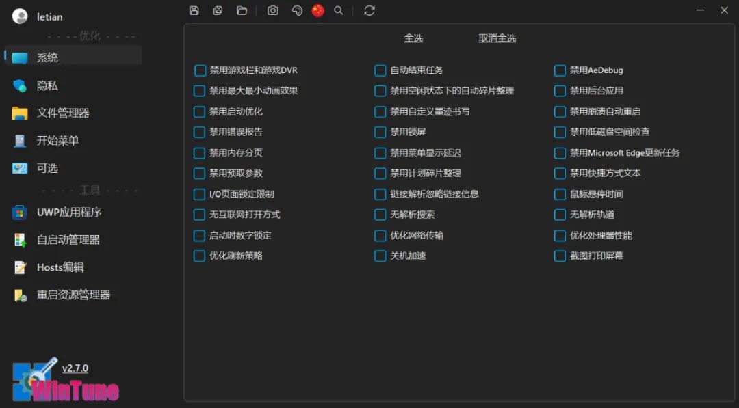Check 禁用预取参数 option

[200, 174]
